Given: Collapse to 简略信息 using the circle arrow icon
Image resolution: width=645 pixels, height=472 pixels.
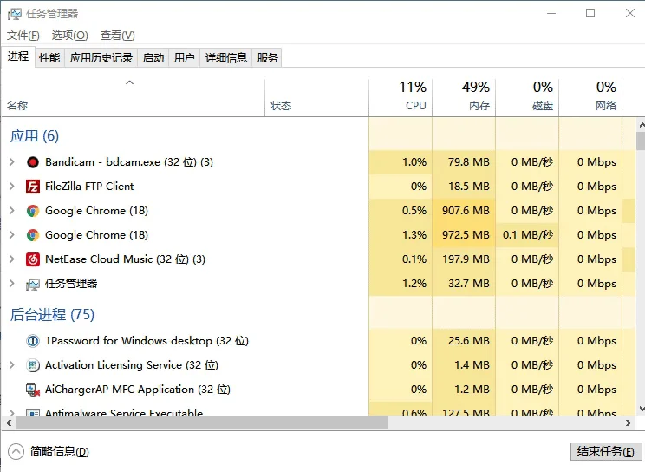Looking at the screenshot, I should click(16, 451).
